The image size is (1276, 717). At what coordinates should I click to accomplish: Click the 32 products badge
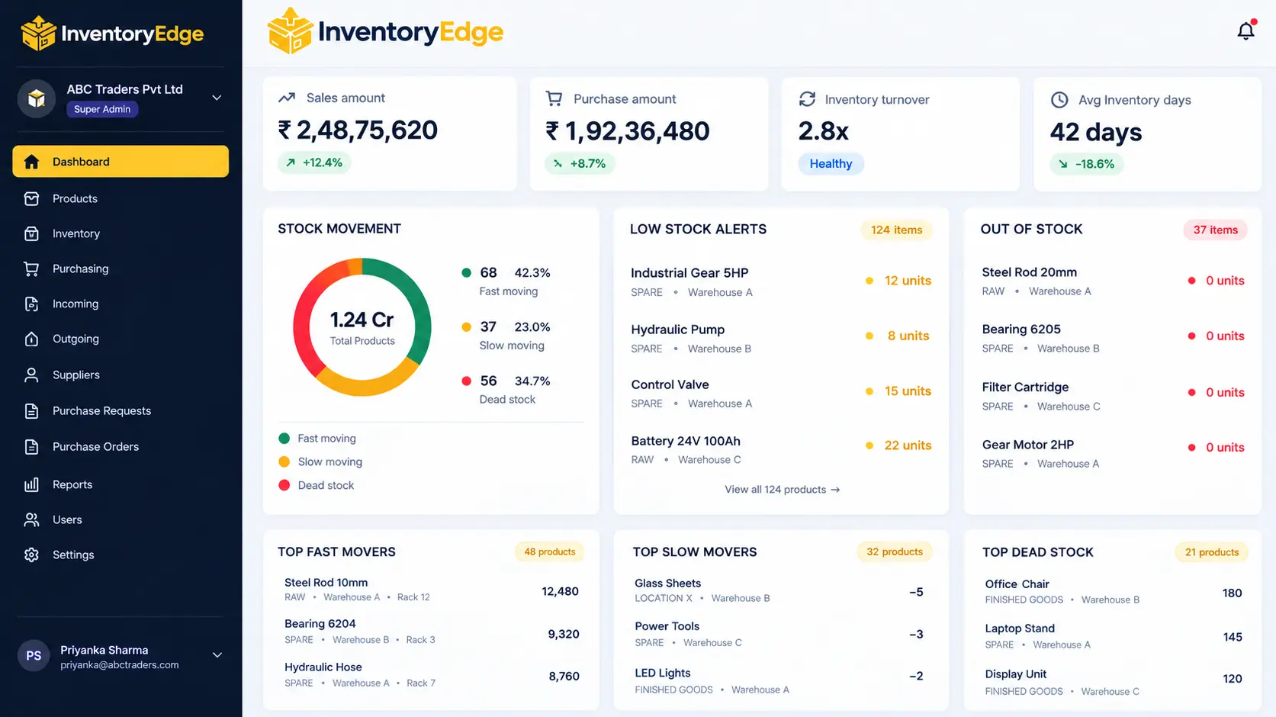pos(894,551)
